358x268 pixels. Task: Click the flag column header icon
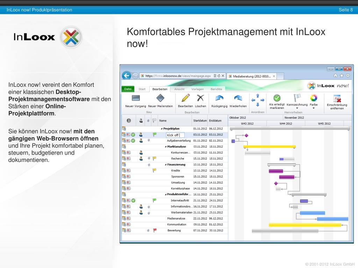(154, 120)
